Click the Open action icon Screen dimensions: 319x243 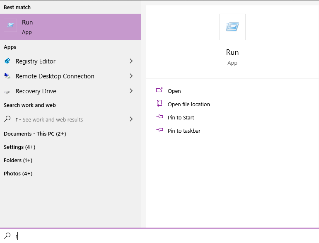159,90
